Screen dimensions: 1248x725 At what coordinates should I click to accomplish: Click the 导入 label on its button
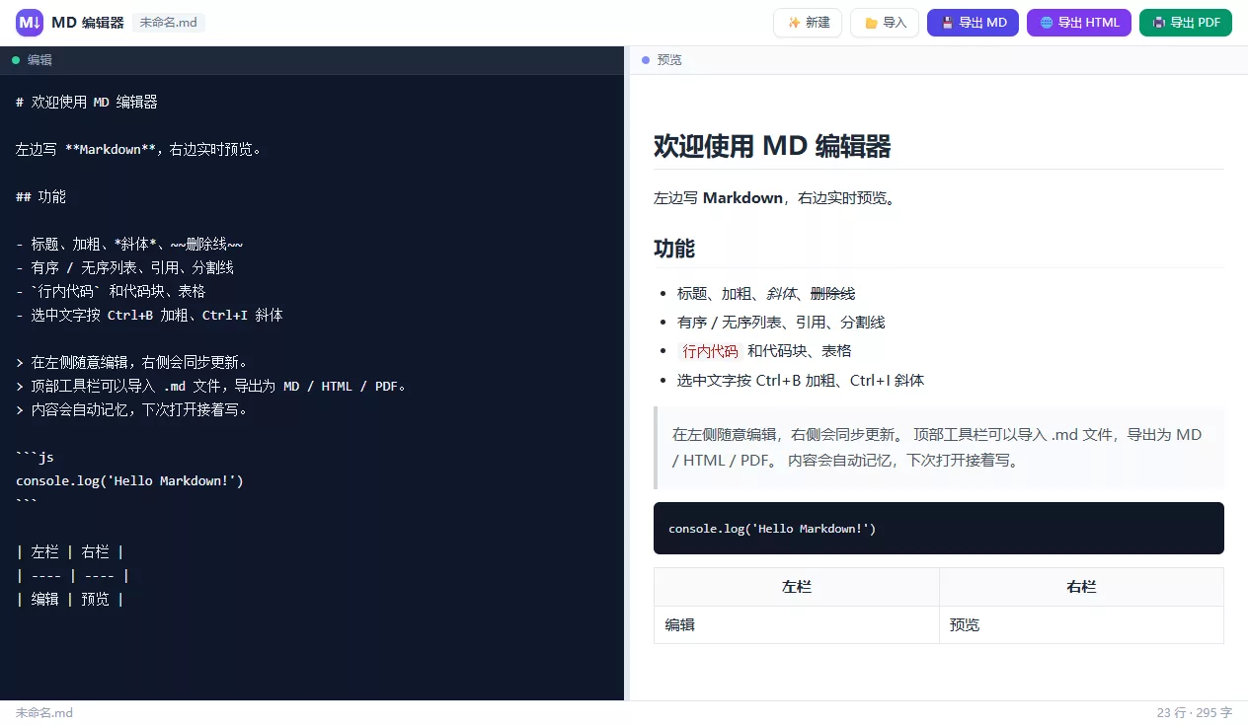(895, 23)
